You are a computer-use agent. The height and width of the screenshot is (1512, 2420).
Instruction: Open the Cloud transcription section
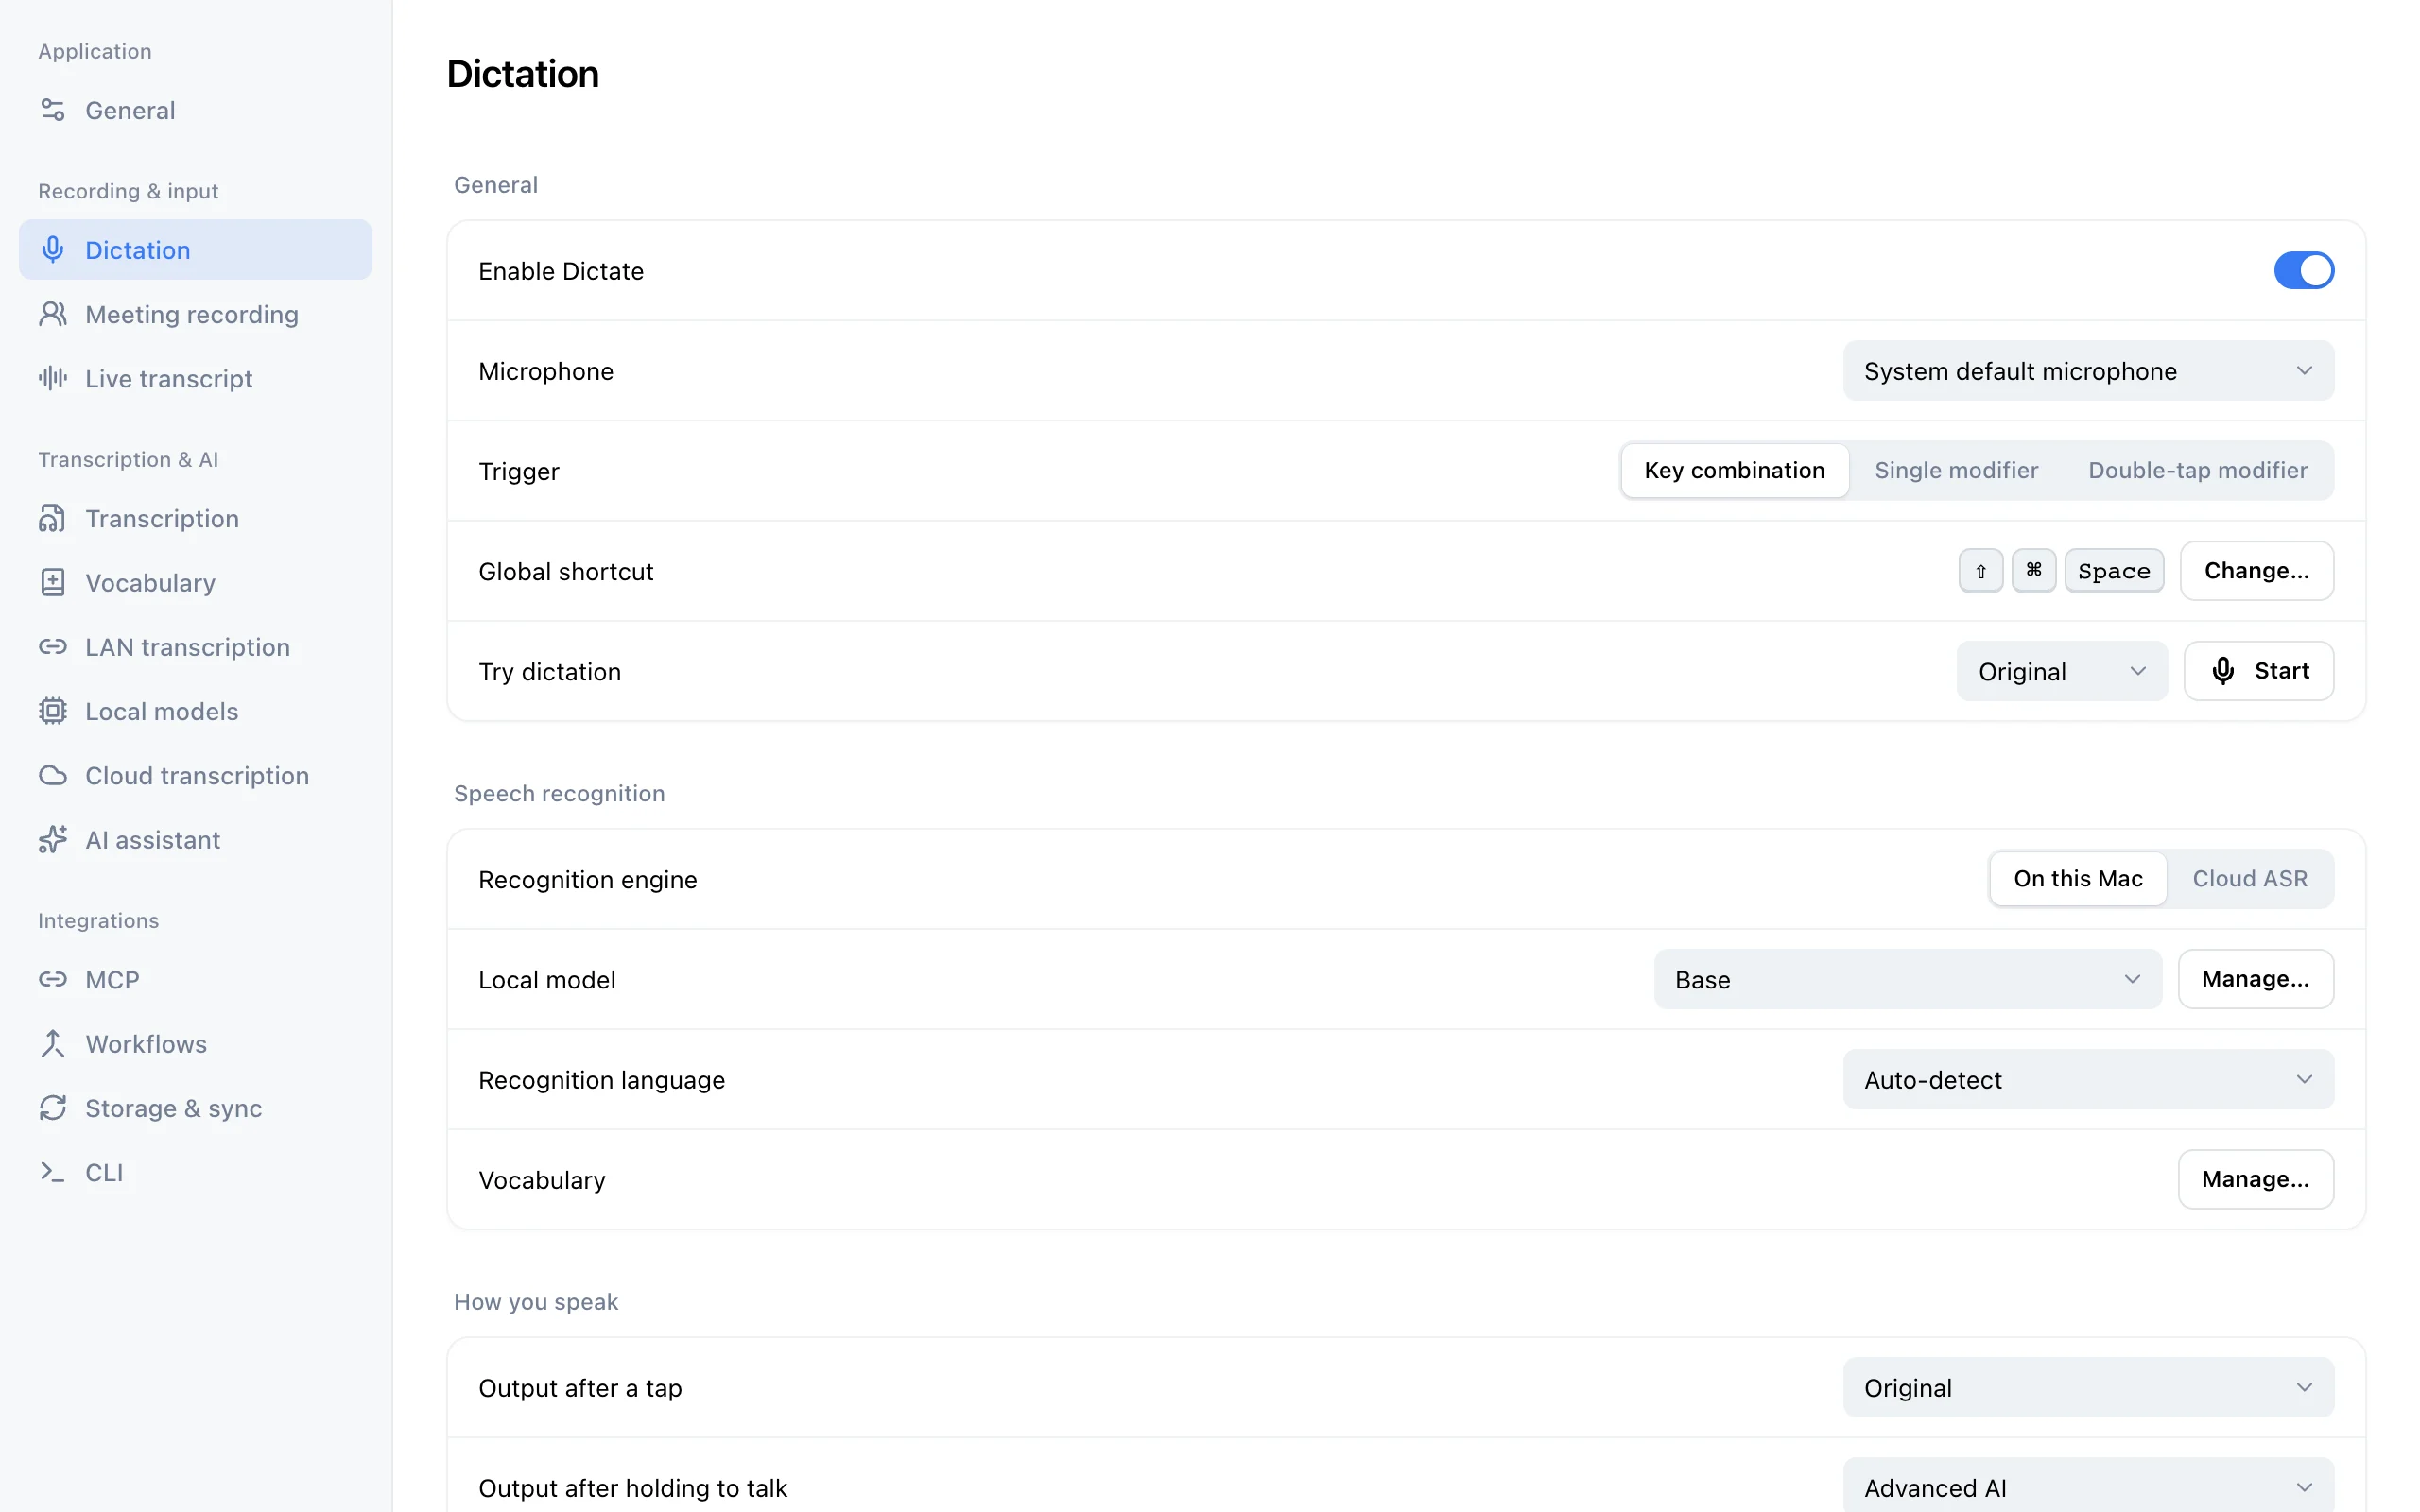[195, 775]
